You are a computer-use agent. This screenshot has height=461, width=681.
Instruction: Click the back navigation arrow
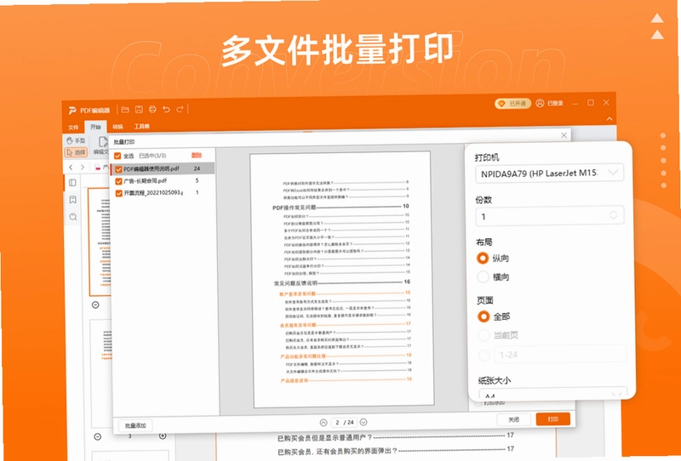point(71,167)
